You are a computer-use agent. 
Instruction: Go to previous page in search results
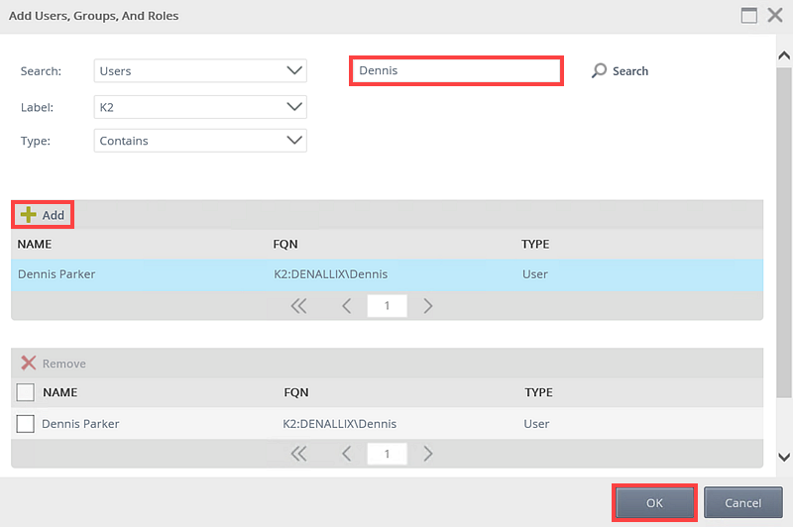point(346,306)
